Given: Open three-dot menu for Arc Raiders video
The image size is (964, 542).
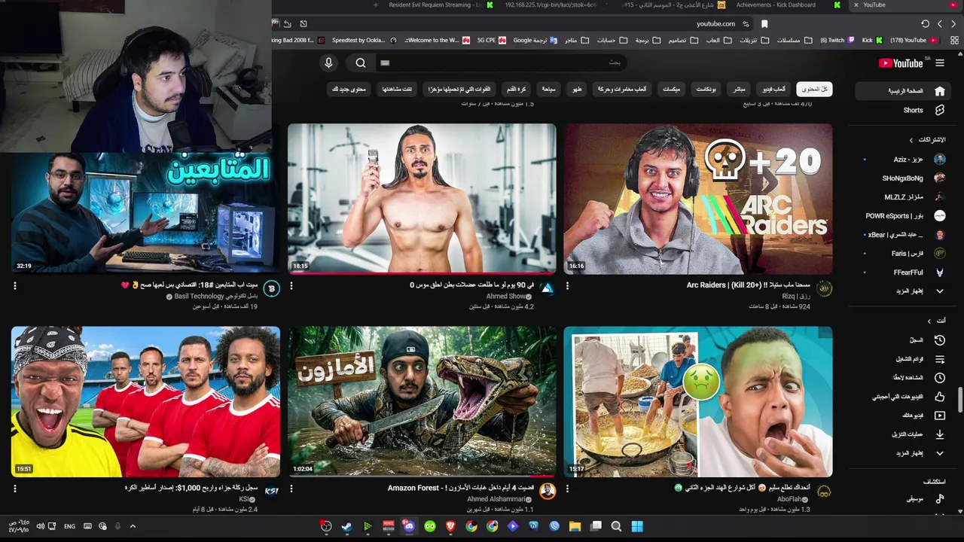Looking at the screenshot, I should pyautogui.click(x=567, y=286).
